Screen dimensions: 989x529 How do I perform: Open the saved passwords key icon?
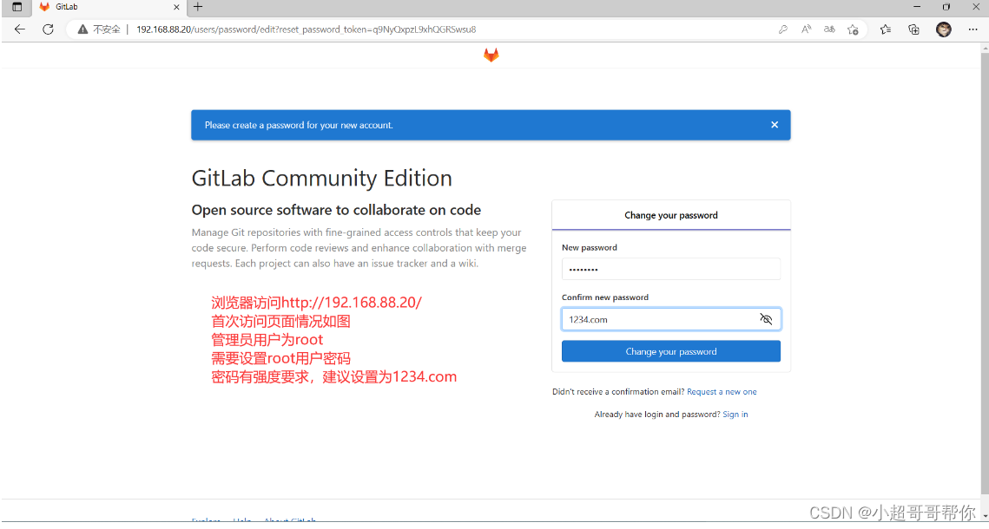[782, 29]
